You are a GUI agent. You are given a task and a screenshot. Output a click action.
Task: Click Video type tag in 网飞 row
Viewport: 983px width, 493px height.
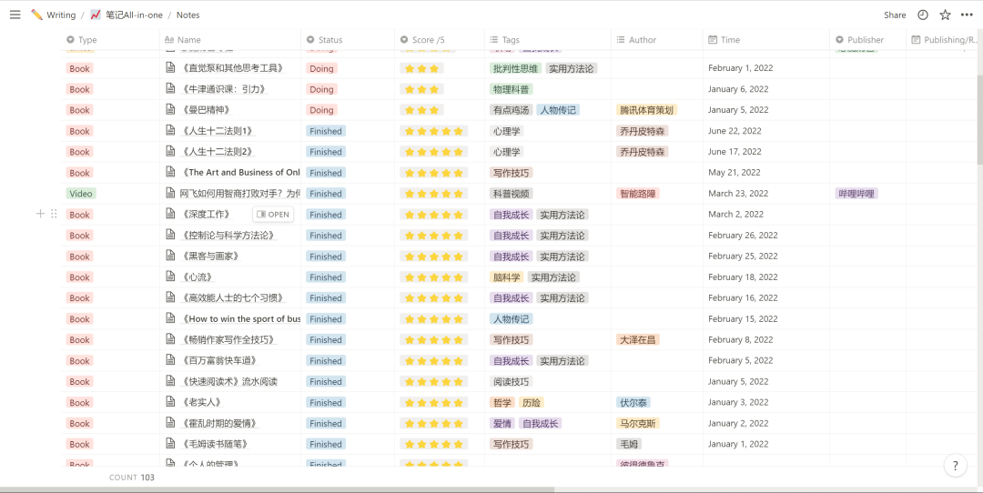click(x=81, y=194)
